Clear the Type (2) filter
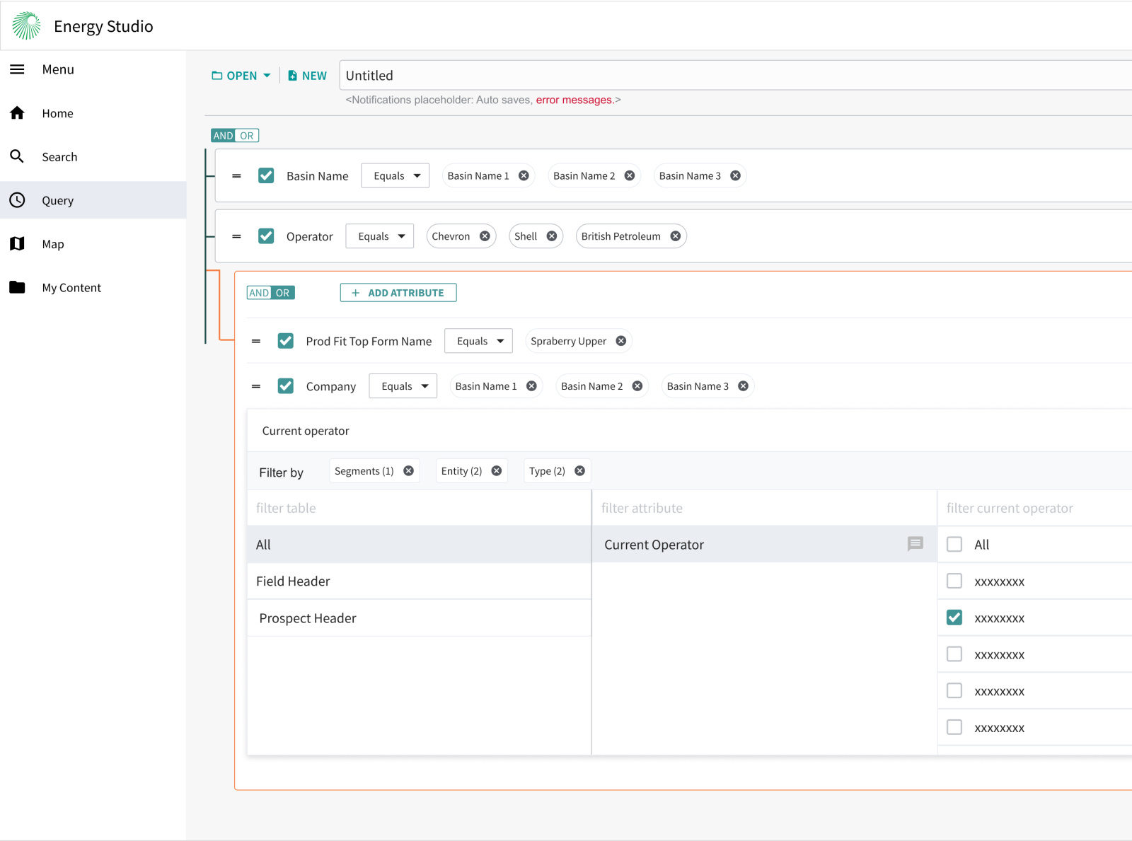 (580, 471)
